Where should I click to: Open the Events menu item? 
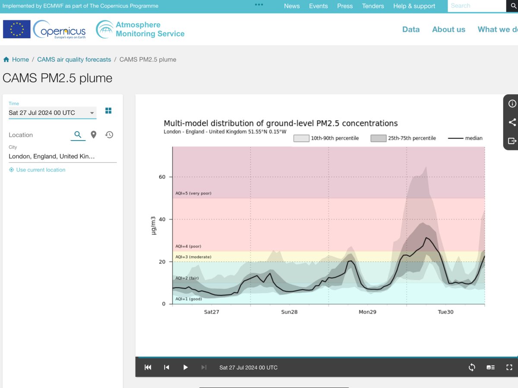pyautogui.click(x=319, y=6)
